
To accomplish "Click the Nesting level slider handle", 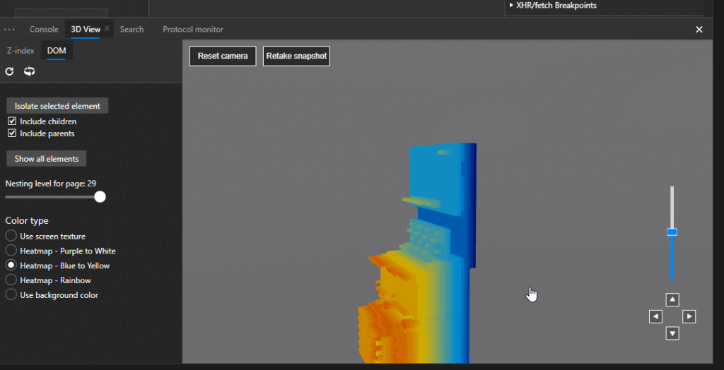I will pos(100,197).
